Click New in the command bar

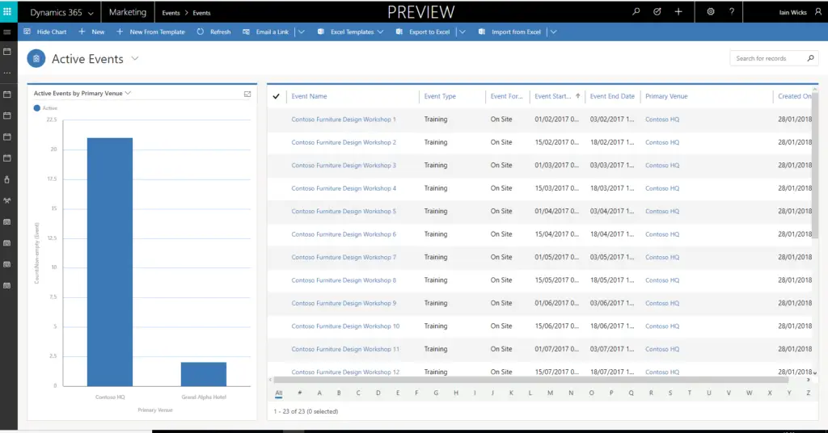pos(91,32)
